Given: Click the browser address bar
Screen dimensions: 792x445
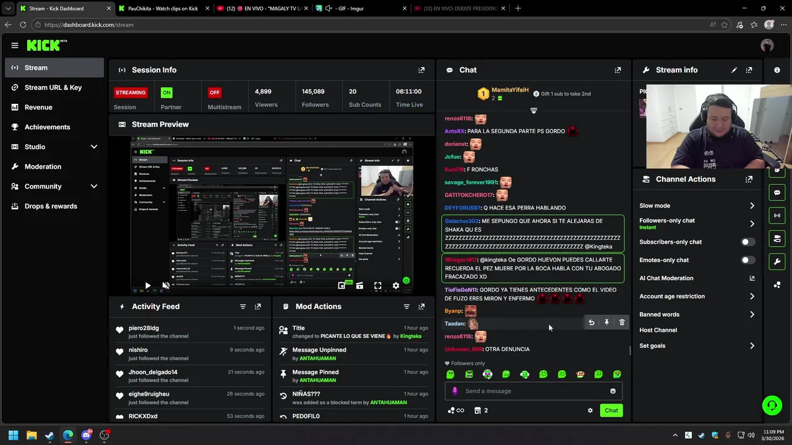Looking at the screenshot, I should coord(371,25).
